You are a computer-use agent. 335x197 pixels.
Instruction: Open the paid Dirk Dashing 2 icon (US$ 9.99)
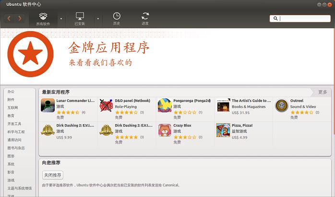(48, 130)
